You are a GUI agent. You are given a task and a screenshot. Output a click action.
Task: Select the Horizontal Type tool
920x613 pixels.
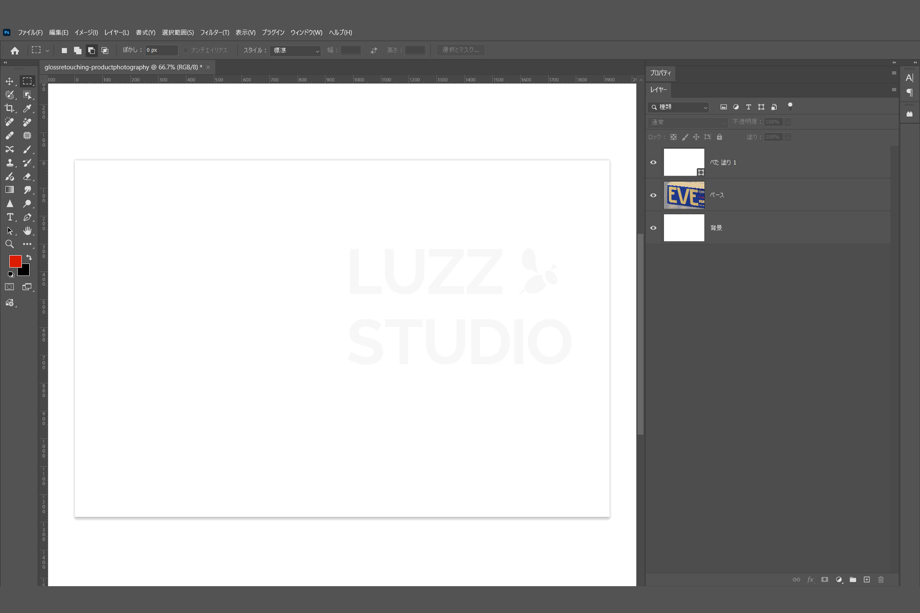10,217
